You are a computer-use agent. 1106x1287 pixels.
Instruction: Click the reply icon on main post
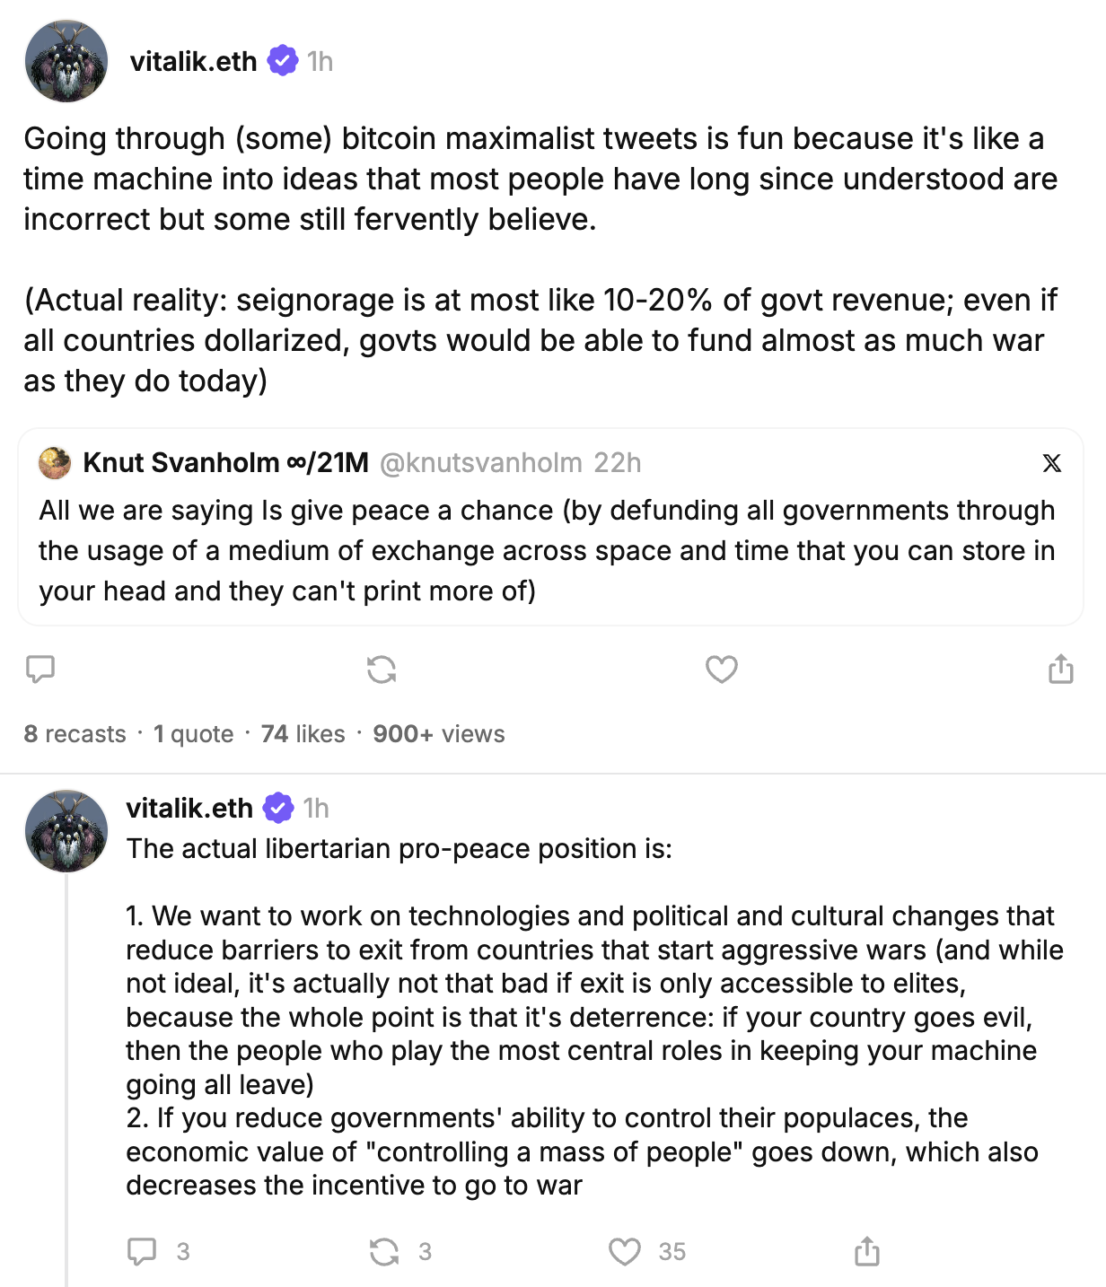pyautogui.click(x=40, y=669)
